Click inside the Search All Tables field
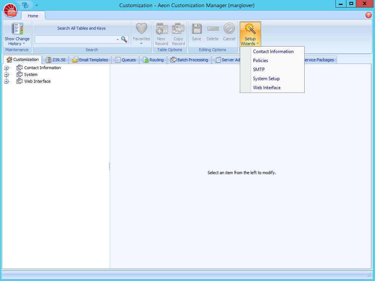Image resolution: width=375 pixels, height=281 pixels. coord(75,39)
